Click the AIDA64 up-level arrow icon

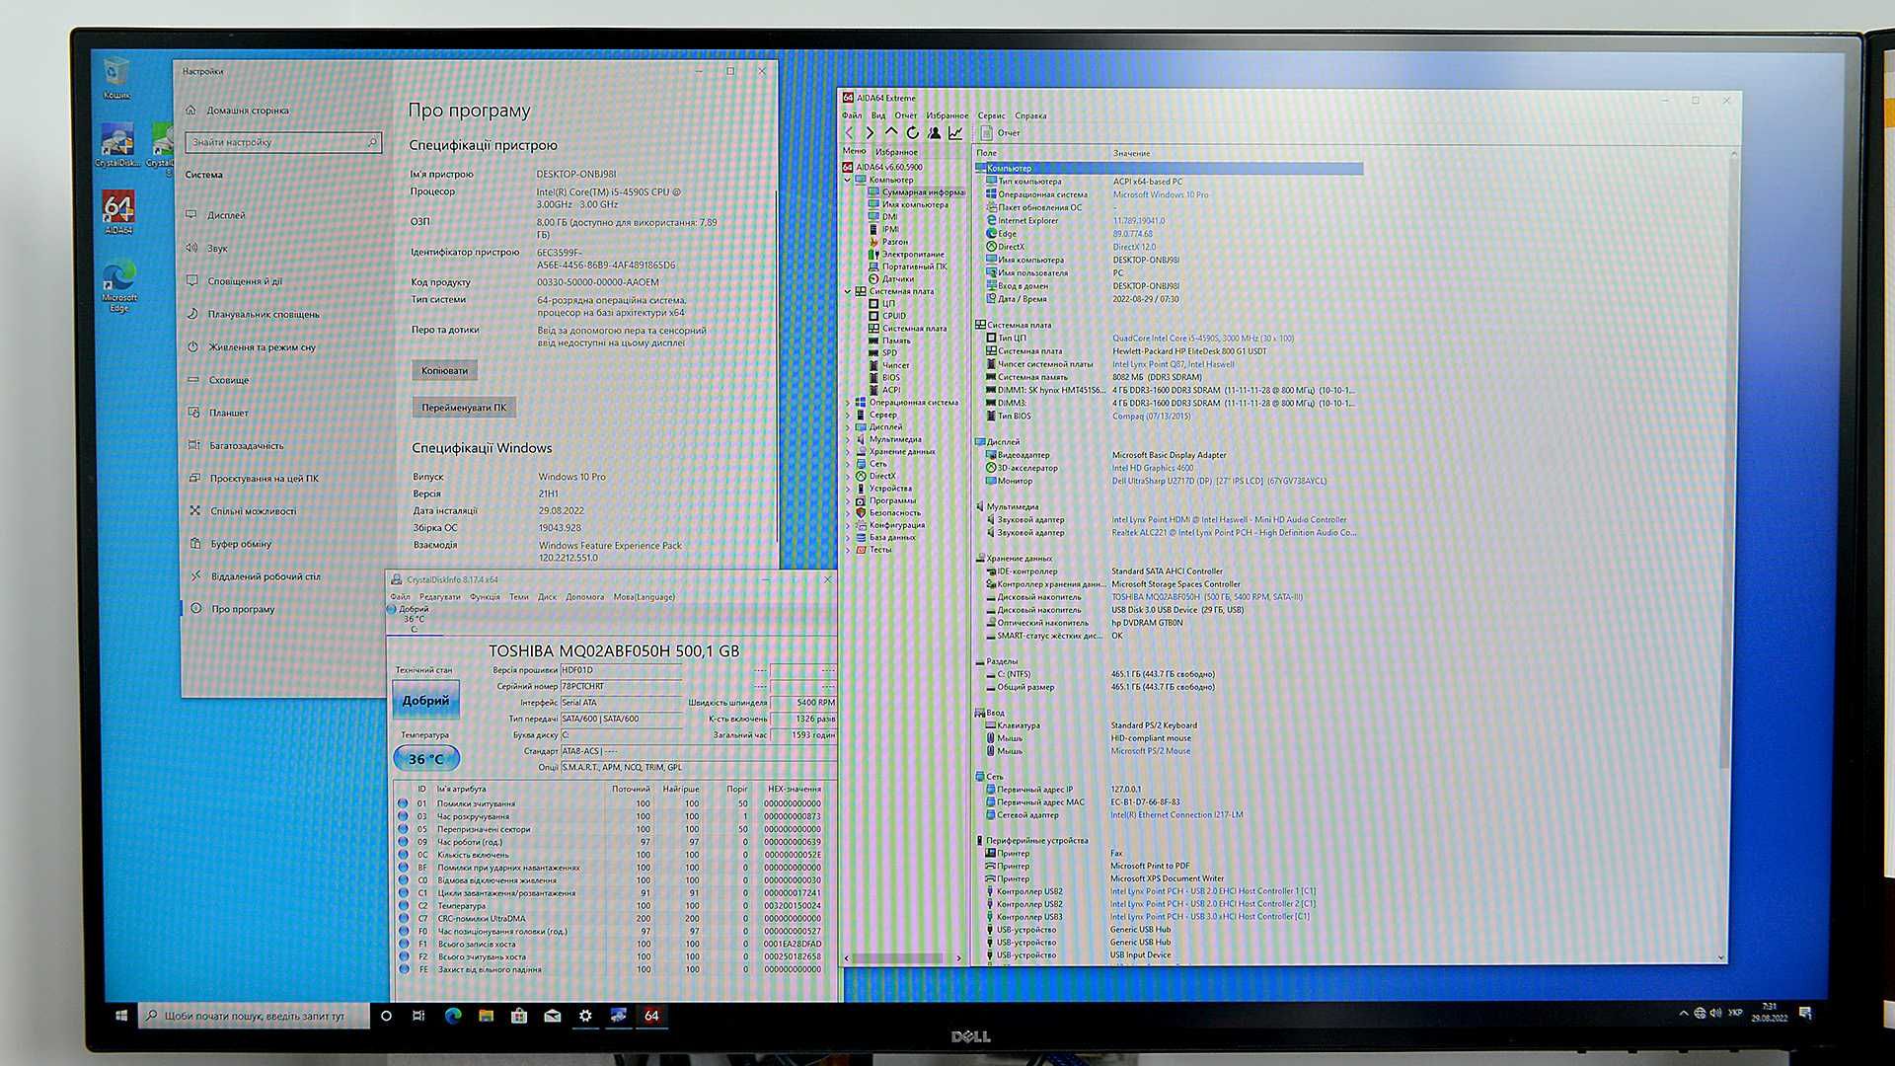pos(891,132)
